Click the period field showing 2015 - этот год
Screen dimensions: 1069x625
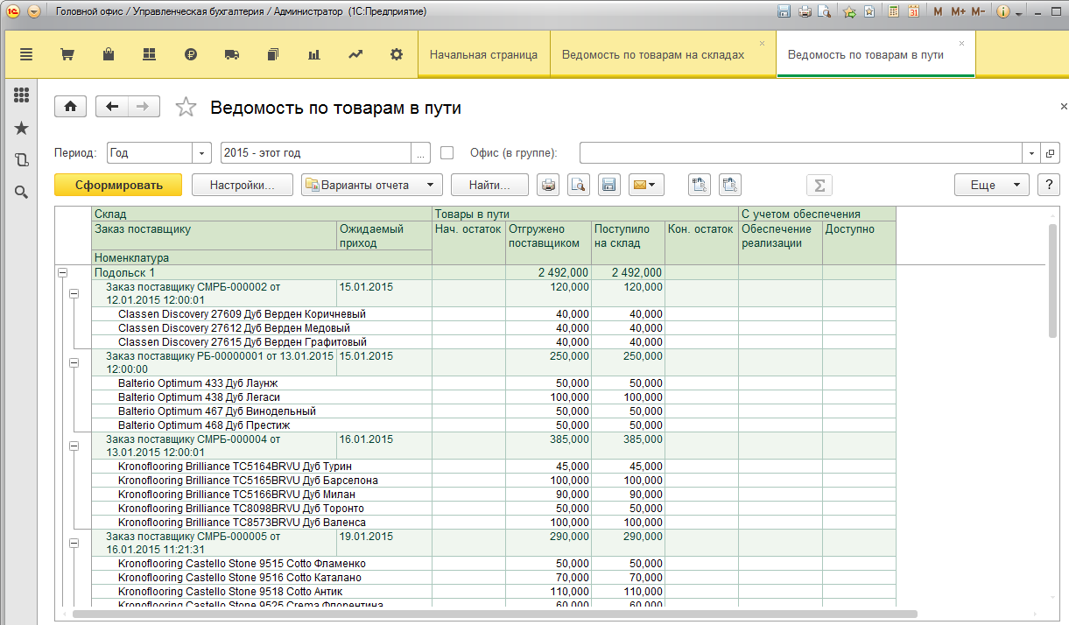[x=316, y=152]
